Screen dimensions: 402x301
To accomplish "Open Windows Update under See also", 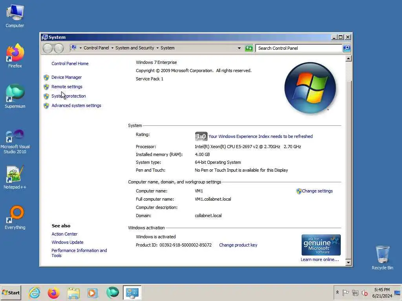I will pyautogui.click(x=68, y=242).
